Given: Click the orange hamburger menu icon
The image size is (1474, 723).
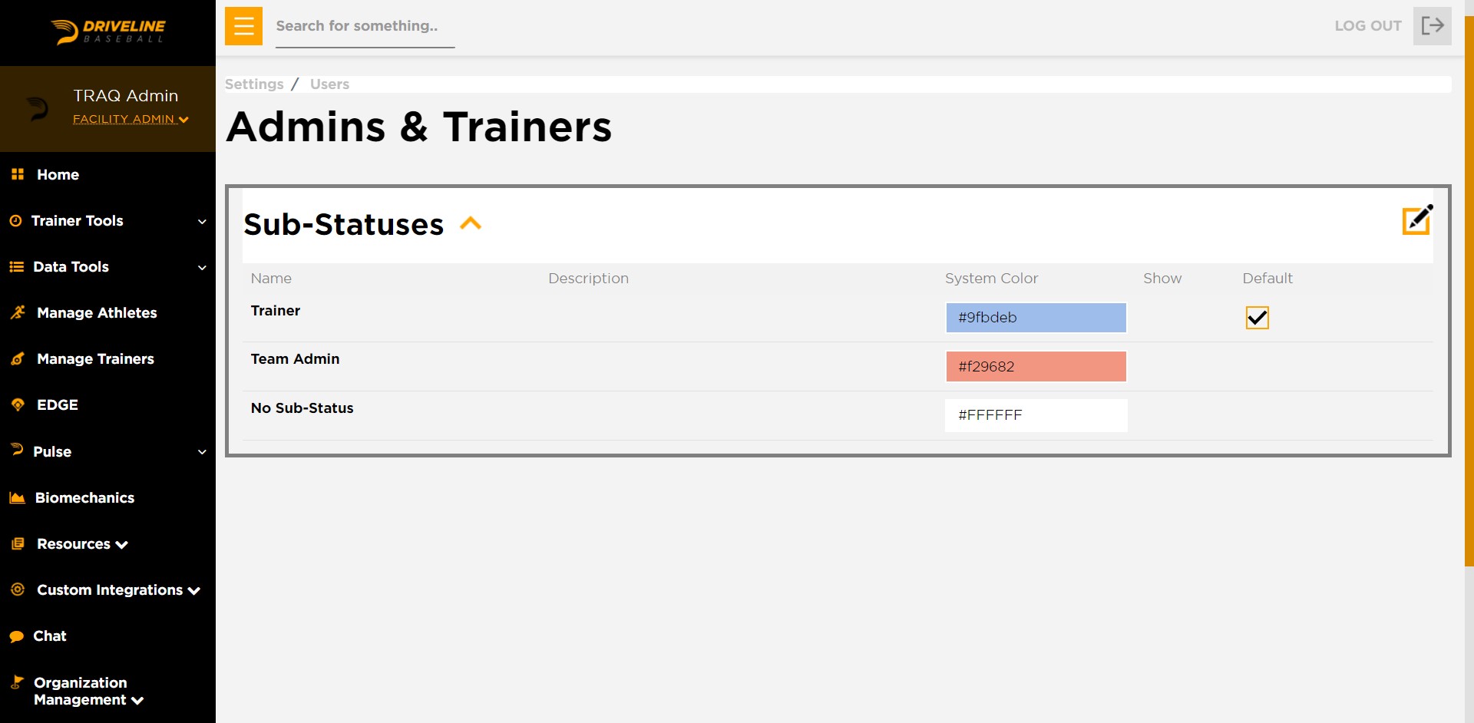Looking at the screenshot, I should click(x=243, y=26).
